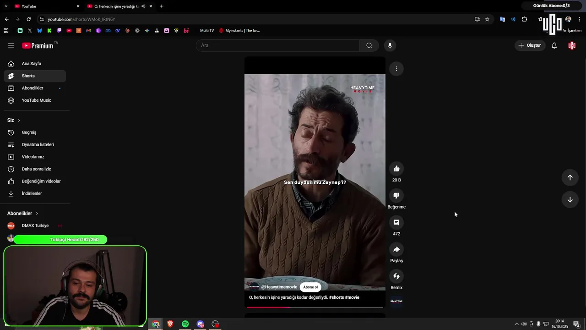Expand the Siz section chevron
This screenshot has width=586, height=330.
point(19,120)
